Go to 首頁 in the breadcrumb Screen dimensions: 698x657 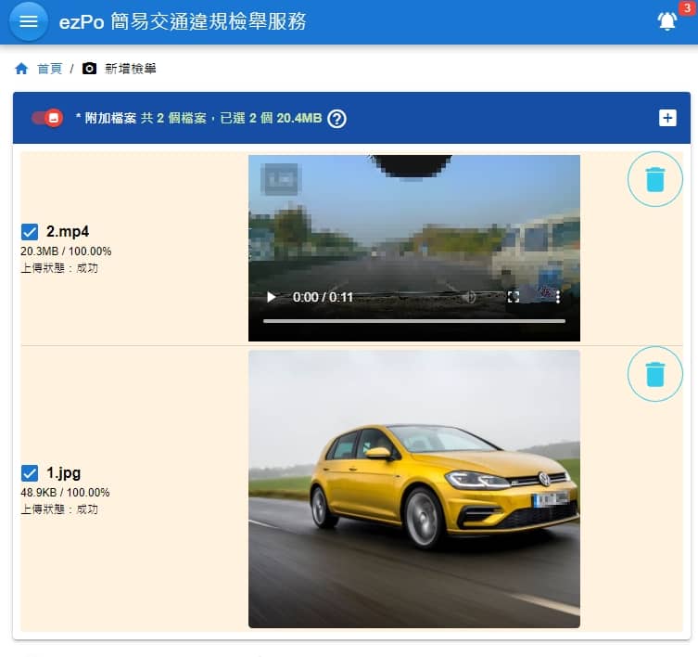[49, 69]
